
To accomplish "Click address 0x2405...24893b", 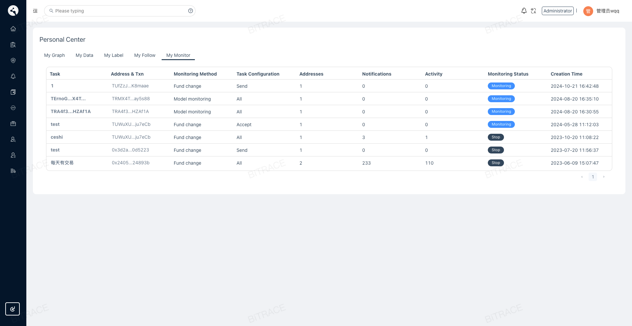I will [x=131, y=163].
